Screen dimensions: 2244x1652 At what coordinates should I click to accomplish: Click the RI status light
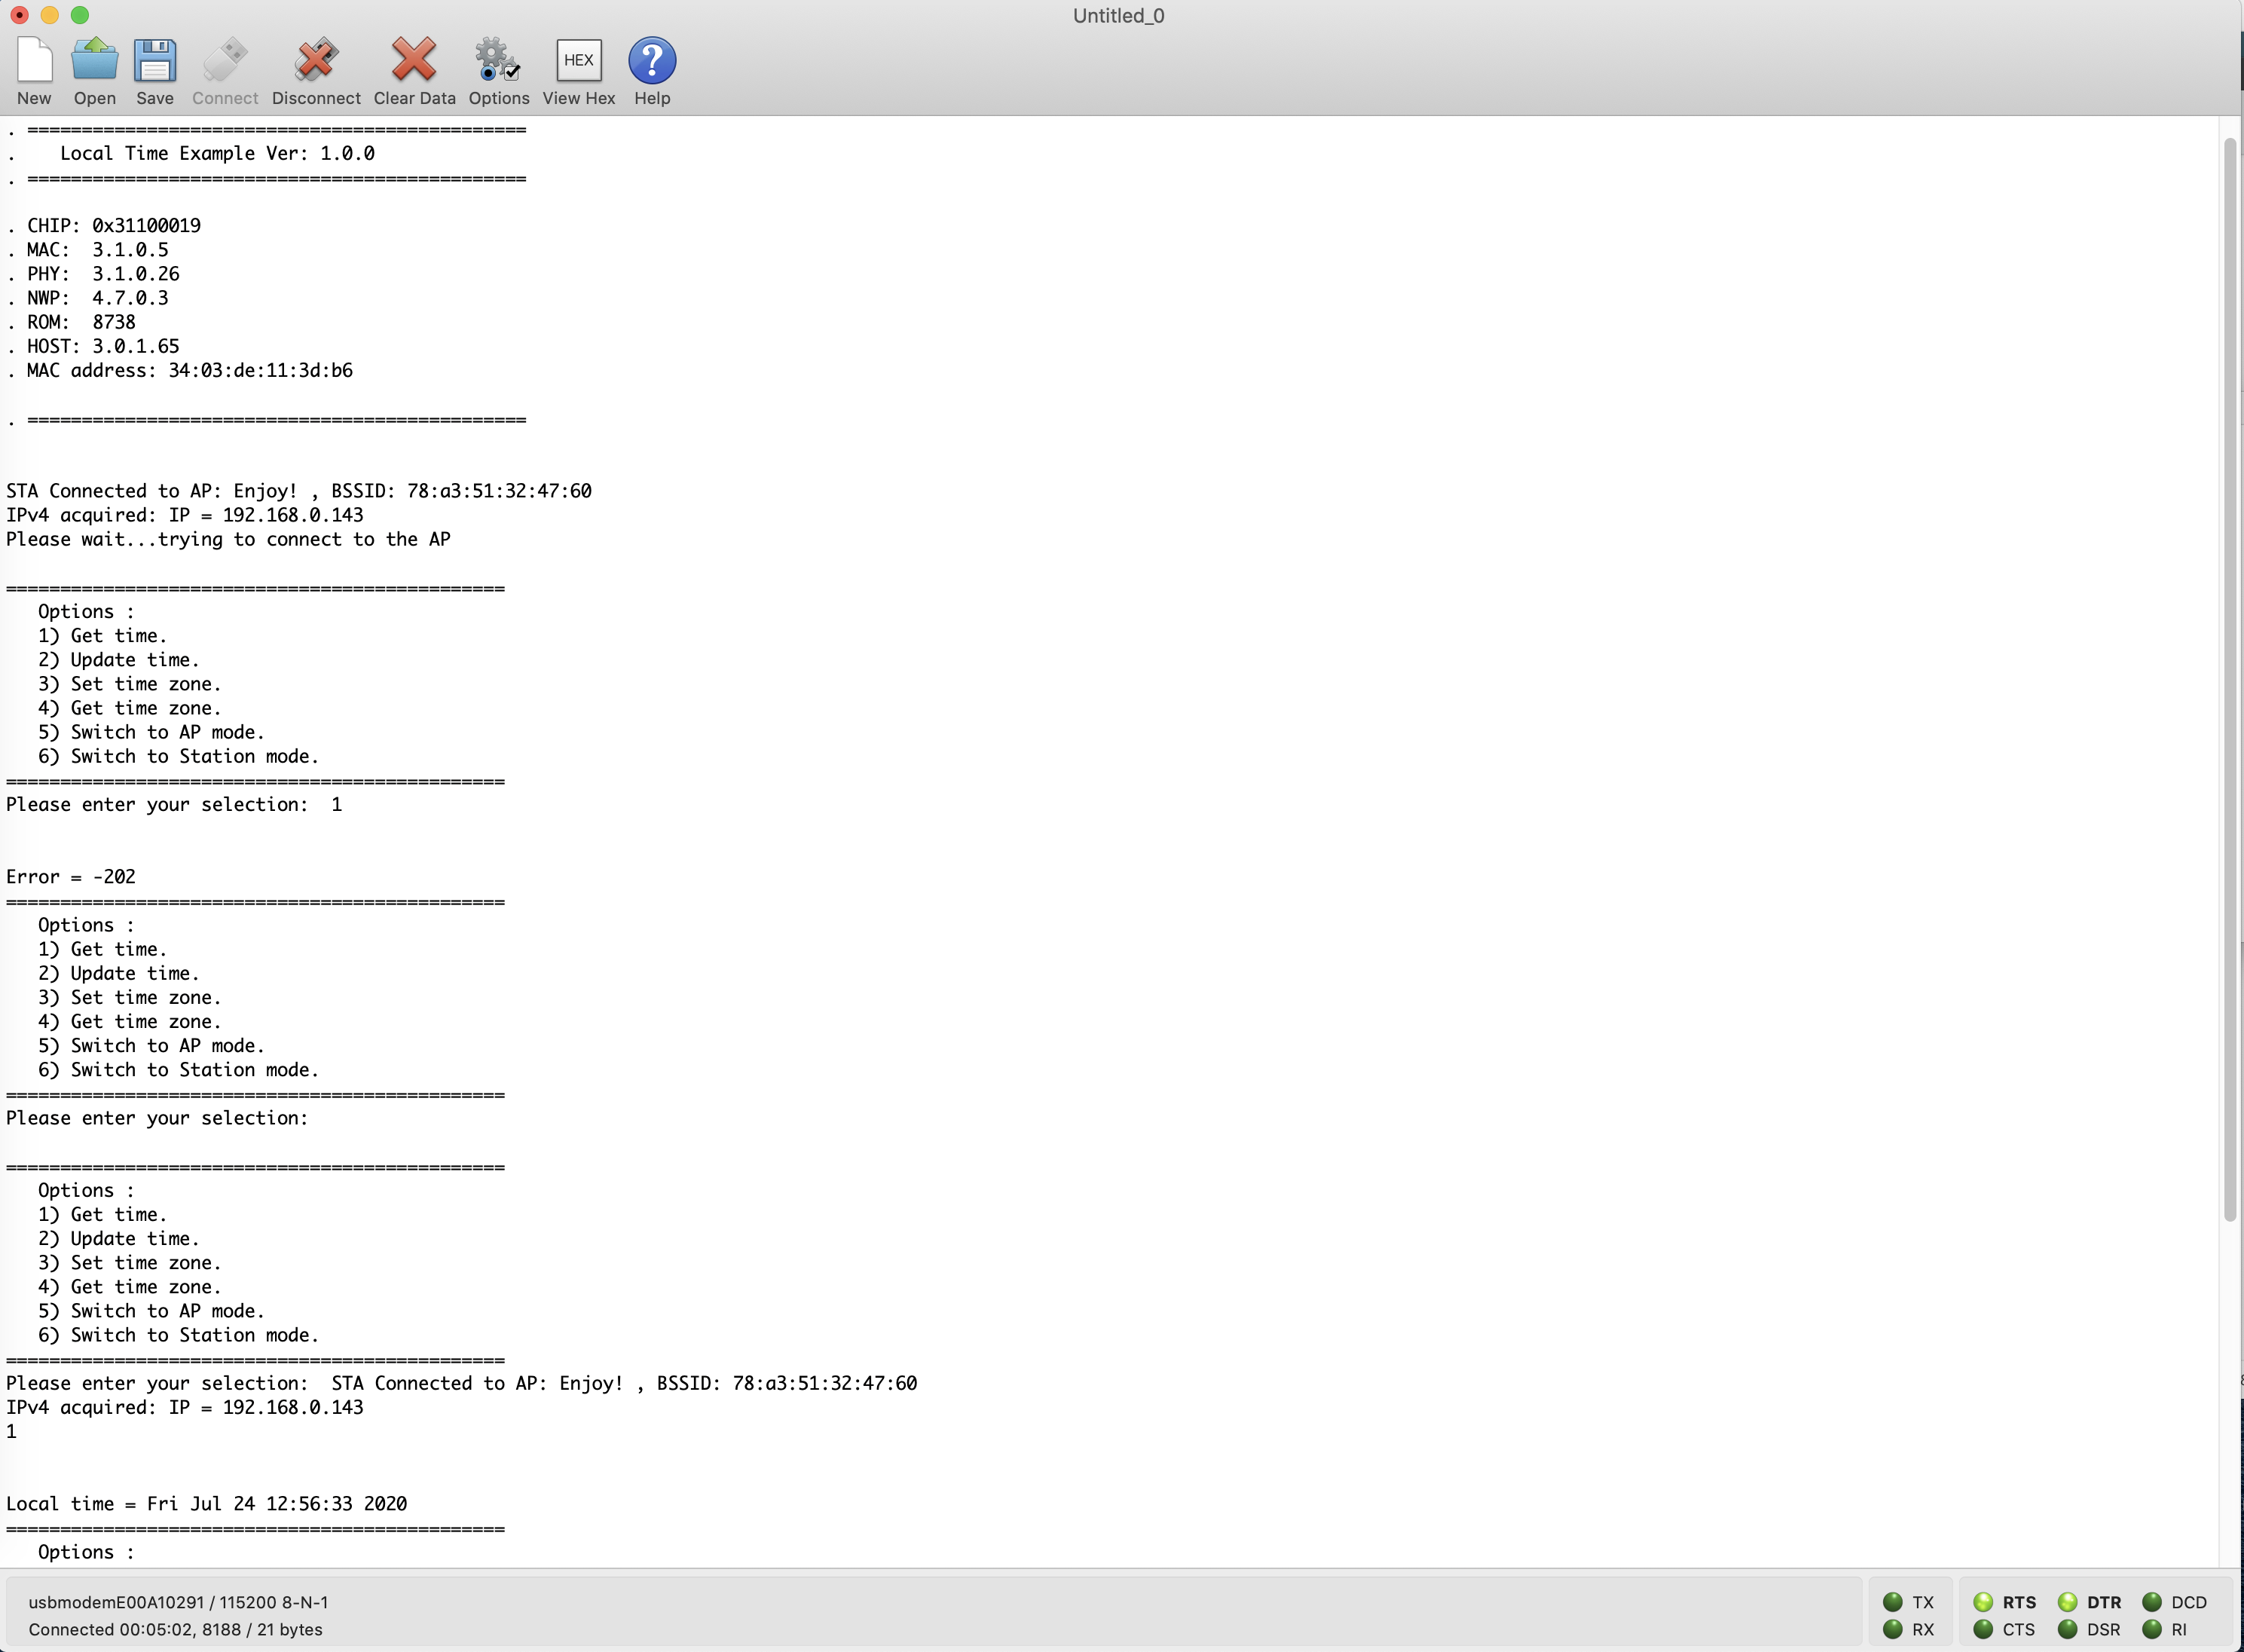[x=2151, y=1630]
